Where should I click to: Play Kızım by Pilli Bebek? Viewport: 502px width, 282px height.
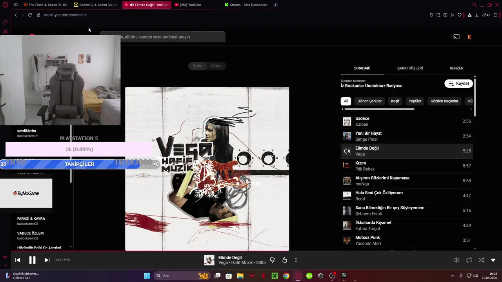click(407, 166)
